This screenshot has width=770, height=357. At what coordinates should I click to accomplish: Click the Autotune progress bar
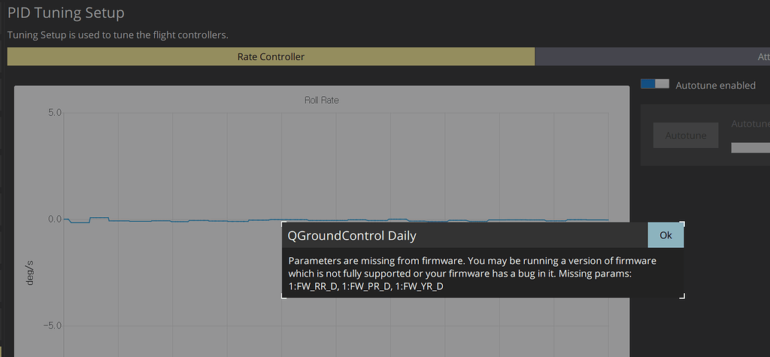[750, 148]
